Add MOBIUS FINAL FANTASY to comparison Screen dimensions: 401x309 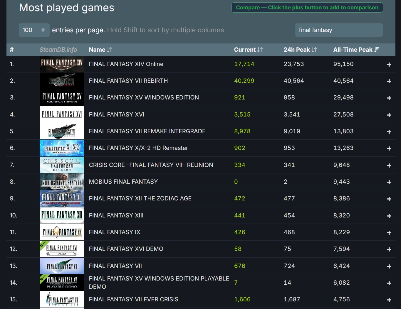click(389, 182)
